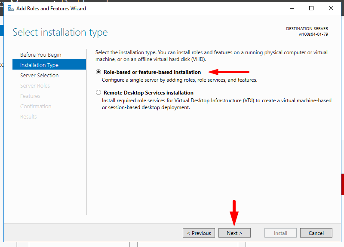Select the Confirmation step in sidebar

36,107
